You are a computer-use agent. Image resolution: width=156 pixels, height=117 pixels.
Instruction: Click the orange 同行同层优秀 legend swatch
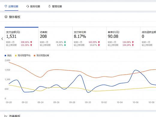coord(34,55)
